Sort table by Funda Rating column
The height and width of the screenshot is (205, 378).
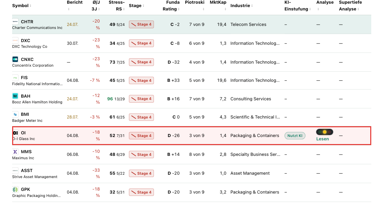171,5
